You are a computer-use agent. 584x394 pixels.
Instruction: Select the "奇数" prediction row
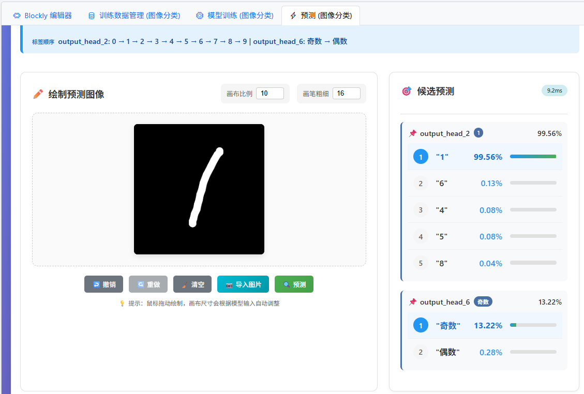pyautogui.click(x=485, y=325)
